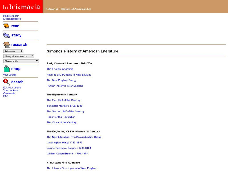Open Poetry of the Revolution chapter

(x=61, y=117)
